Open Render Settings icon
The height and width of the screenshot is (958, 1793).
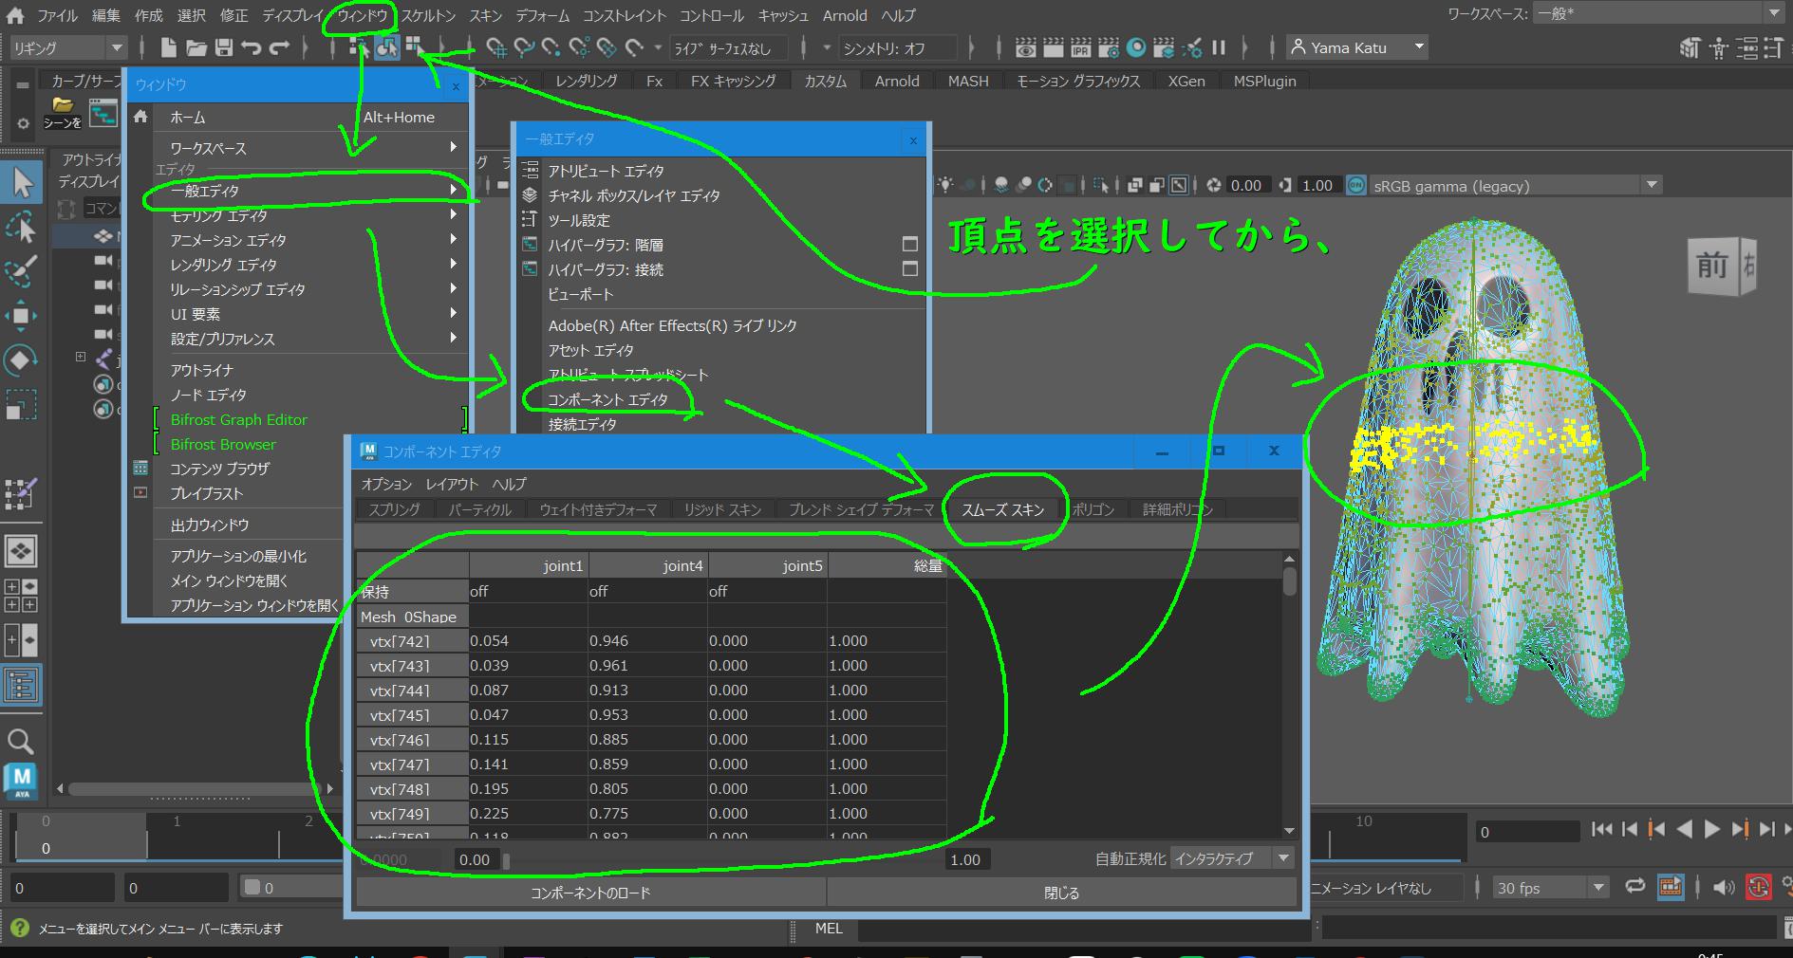(x=1108, y=47)
